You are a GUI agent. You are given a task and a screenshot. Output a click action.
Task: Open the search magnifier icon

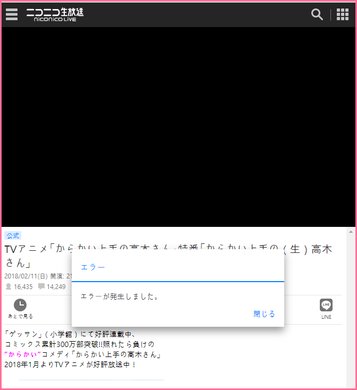coord(317,14)
